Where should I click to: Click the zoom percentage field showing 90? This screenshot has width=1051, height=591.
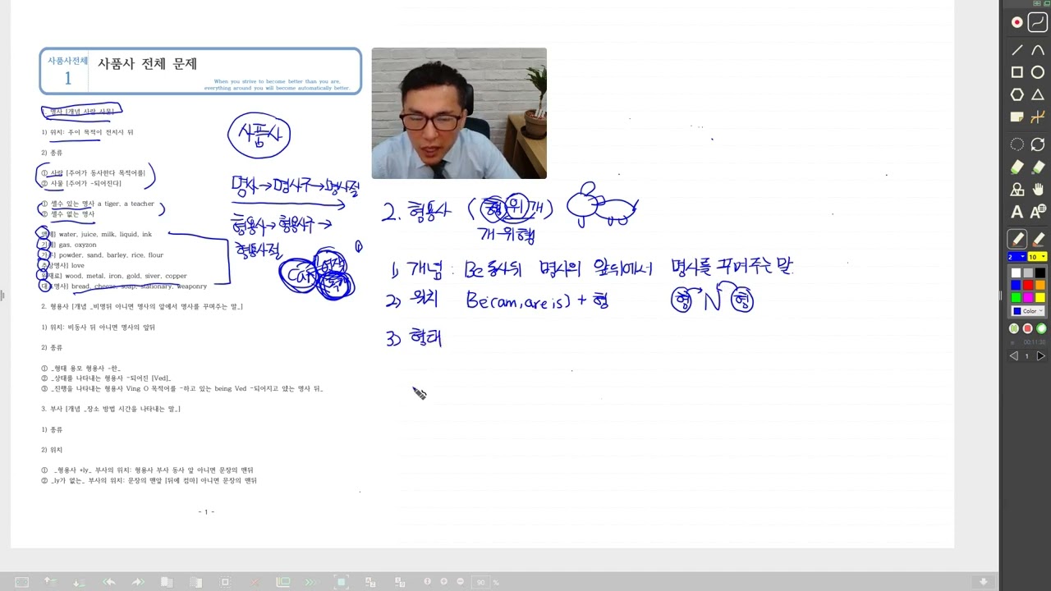point(481,582)
